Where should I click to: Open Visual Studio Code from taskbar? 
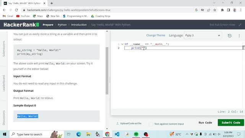coord(117,134)
